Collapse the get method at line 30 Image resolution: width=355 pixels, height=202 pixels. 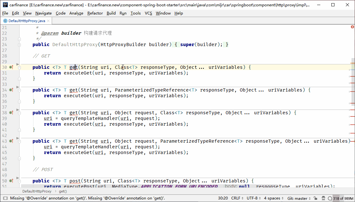19,67
